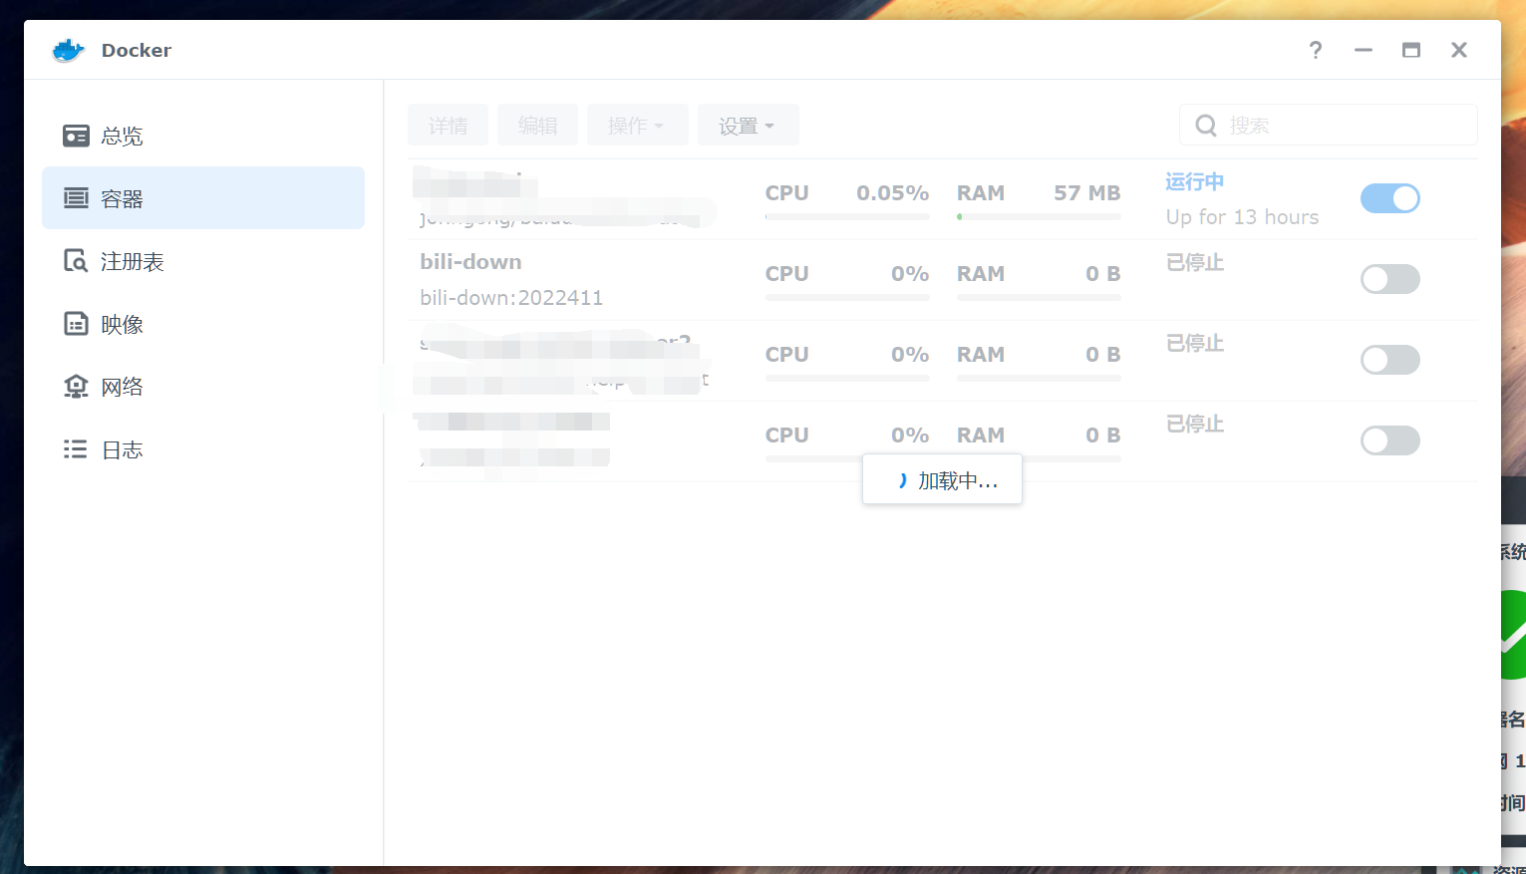Click the 总览 overview sidebar icon
Viewport: 1526px width, 874px height.
pos(76,136)
